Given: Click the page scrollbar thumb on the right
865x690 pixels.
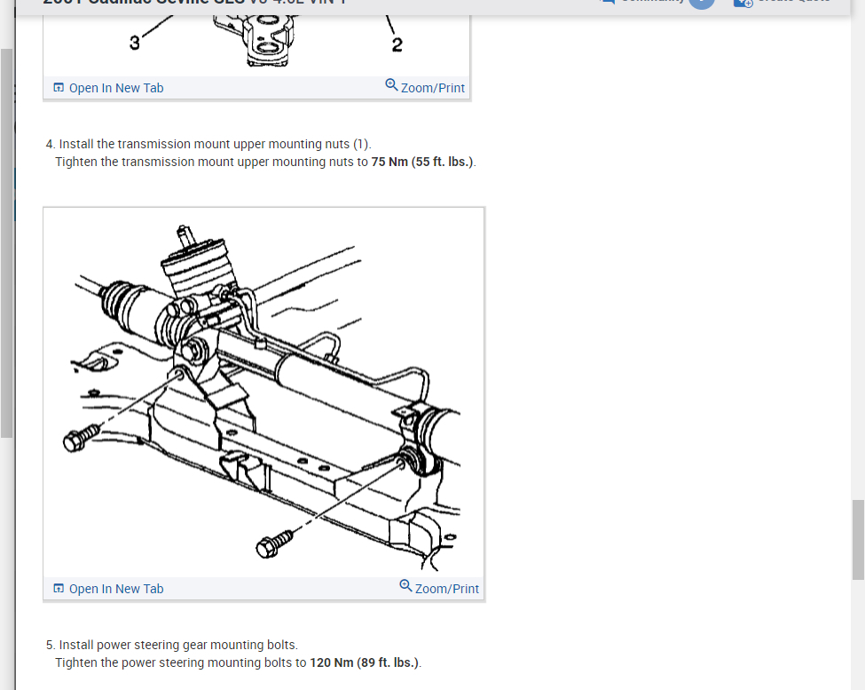Looking at the screenshot, I should 858,540.
